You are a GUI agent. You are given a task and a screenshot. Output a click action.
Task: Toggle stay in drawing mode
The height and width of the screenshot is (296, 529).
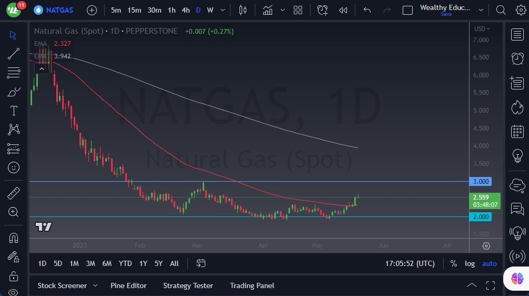point(14,257)
